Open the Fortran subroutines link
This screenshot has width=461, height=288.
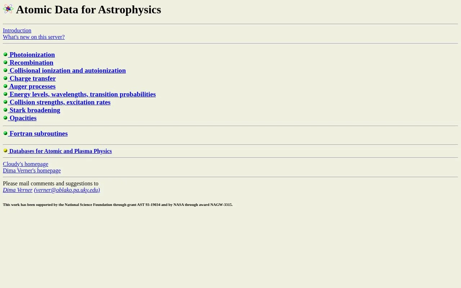[x=39, y=134]
